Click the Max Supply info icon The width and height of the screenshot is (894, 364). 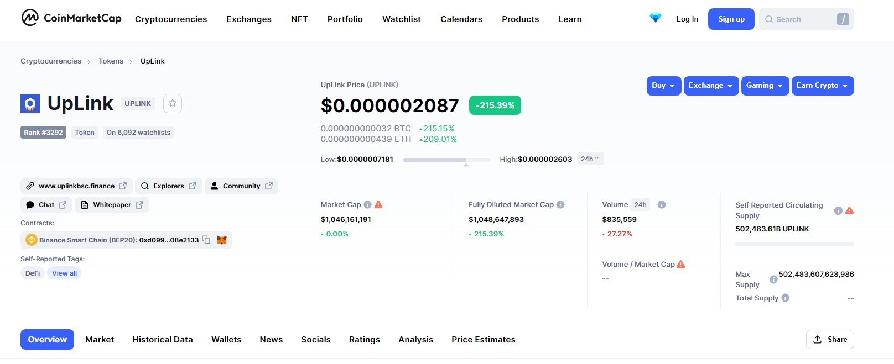click(x=773, y=279)
